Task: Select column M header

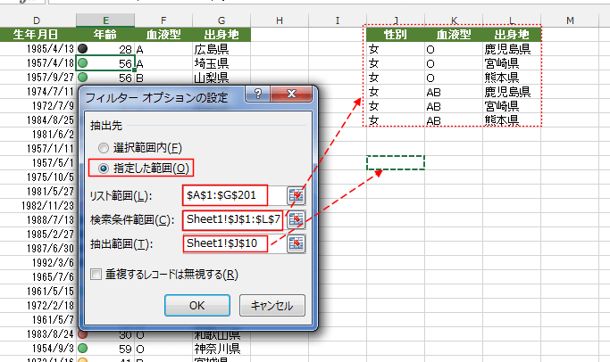Action: pyautogui.click(x=570, y=21)
